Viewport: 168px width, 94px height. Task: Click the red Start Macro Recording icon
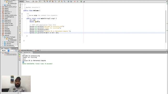coord(75,2)
